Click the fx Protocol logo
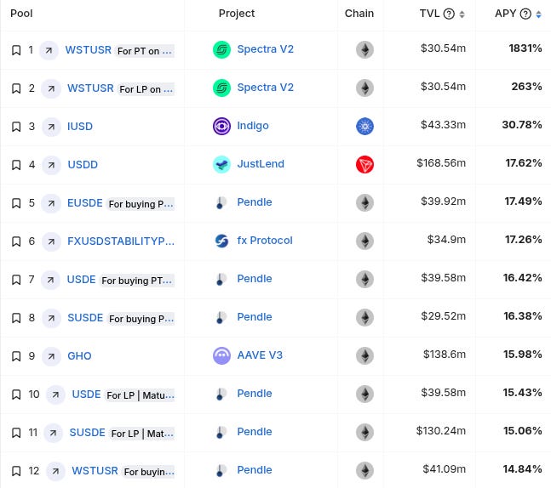 tap(221, 241)
